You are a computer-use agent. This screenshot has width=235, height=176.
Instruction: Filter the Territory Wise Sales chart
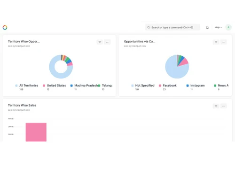(x=216, y=106)
